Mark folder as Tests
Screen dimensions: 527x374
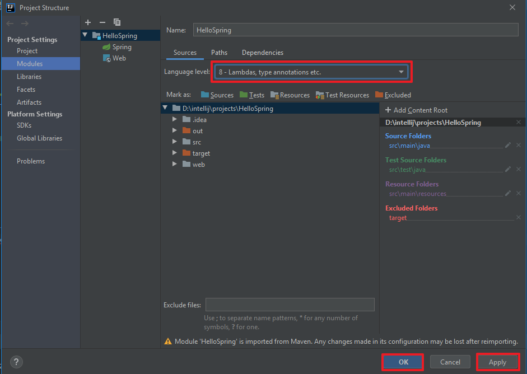coord(251,95)
